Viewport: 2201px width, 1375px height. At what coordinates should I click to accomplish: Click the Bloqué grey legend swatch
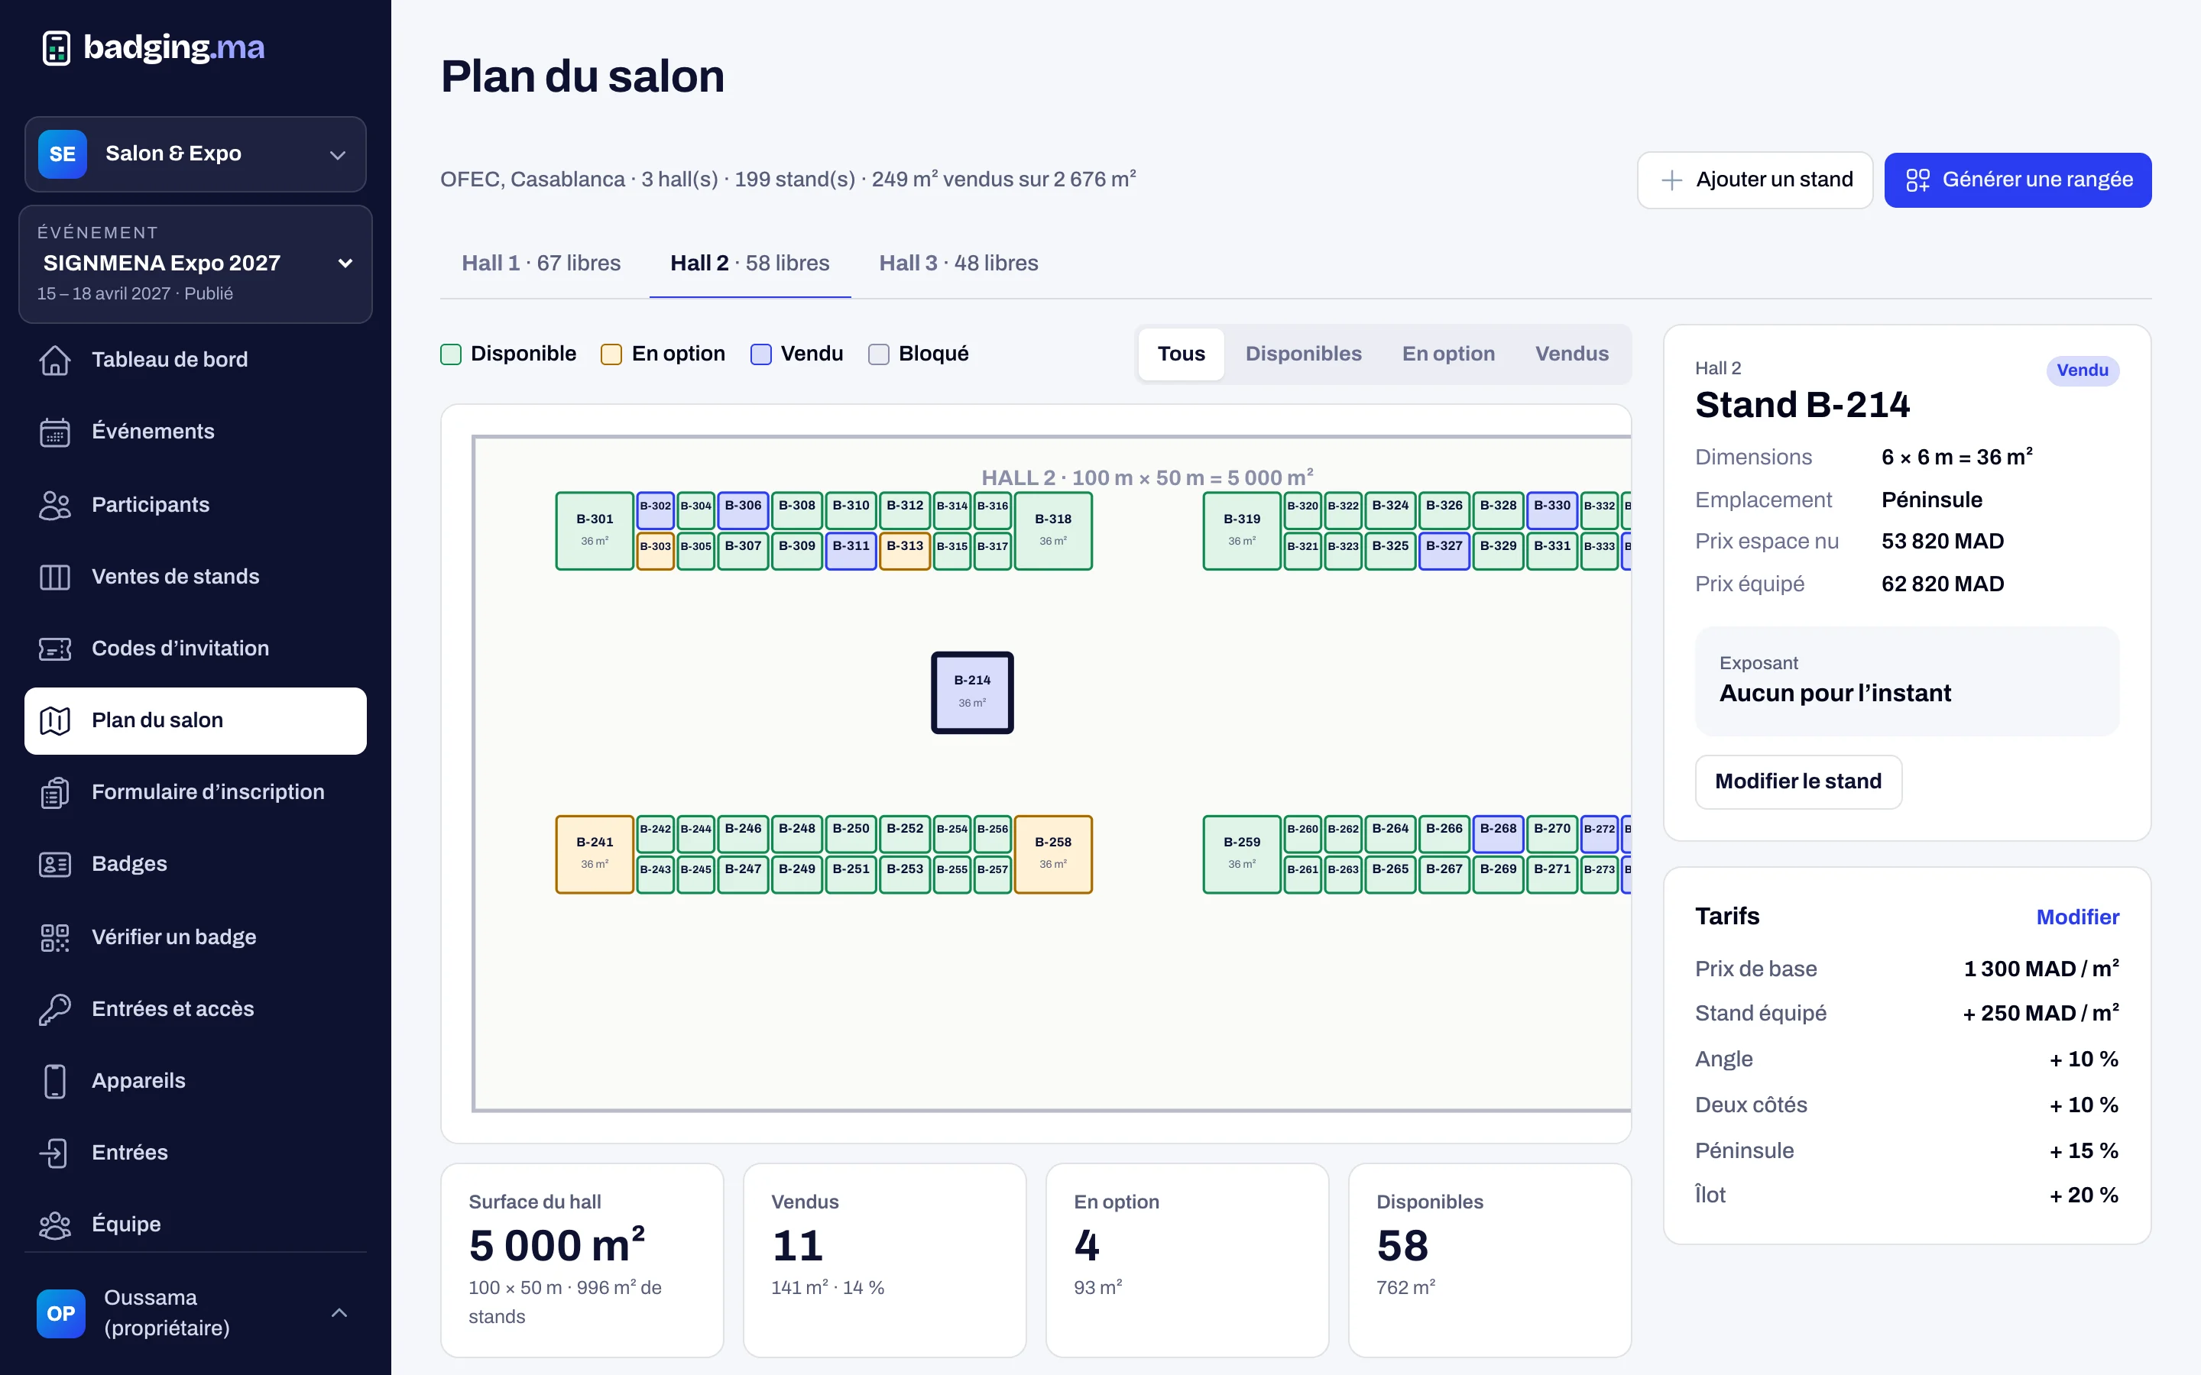tap(879, 354)
